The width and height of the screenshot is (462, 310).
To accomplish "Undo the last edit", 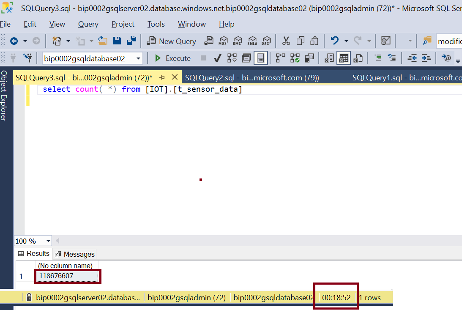I will 334,41.
